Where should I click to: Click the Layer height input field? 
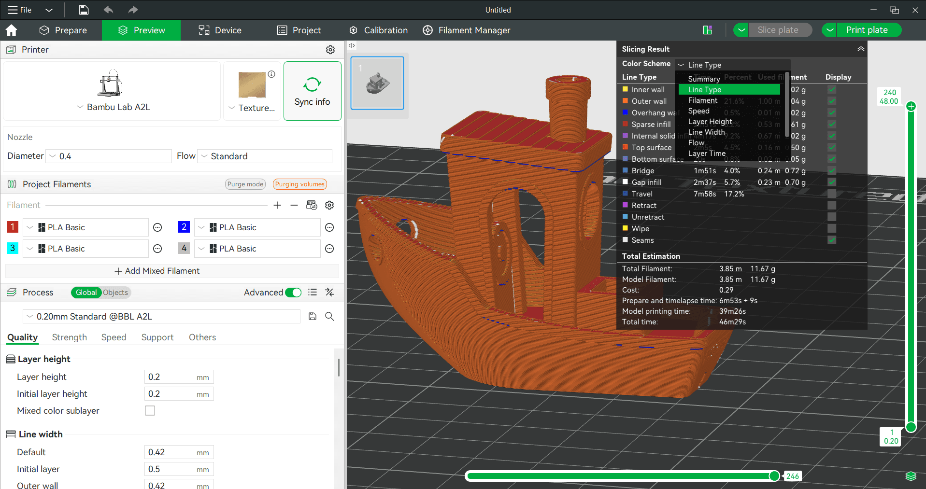tap(179, 377)
